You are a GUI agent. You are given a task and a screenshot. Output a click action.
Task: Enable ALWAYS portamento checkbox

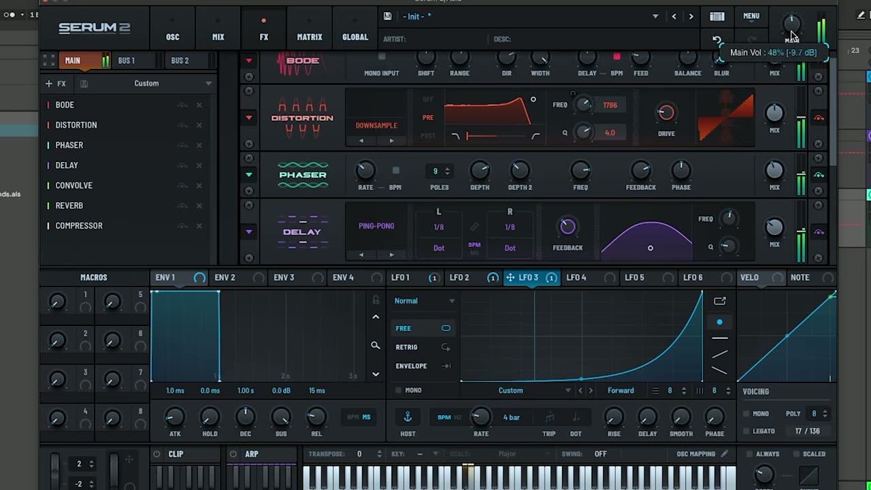[750, 454]
